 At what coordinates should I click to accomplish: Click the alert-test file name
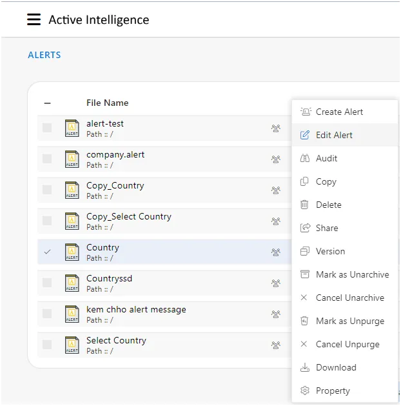coord(105,124)
